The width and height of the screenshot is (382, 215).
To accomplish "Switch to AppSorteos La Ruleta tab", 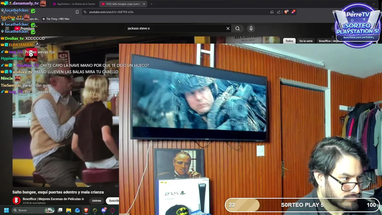I will (x=74, y=4).
